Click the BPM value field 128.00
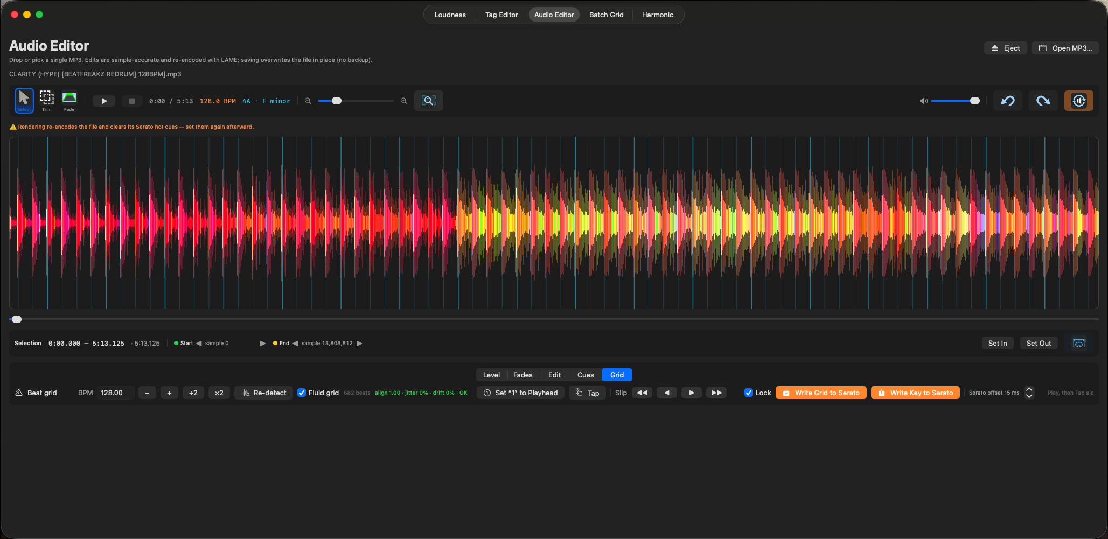This screenshot has width=1108, height=539. (116, 393)
